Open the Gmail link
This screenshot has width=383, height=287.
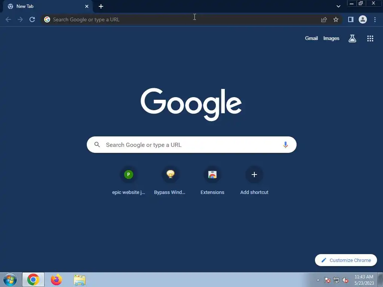point(311,38)
